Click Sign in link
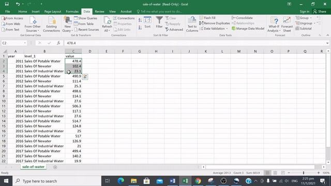This screenshot has width=331, height=186. (x=305, y=11)
